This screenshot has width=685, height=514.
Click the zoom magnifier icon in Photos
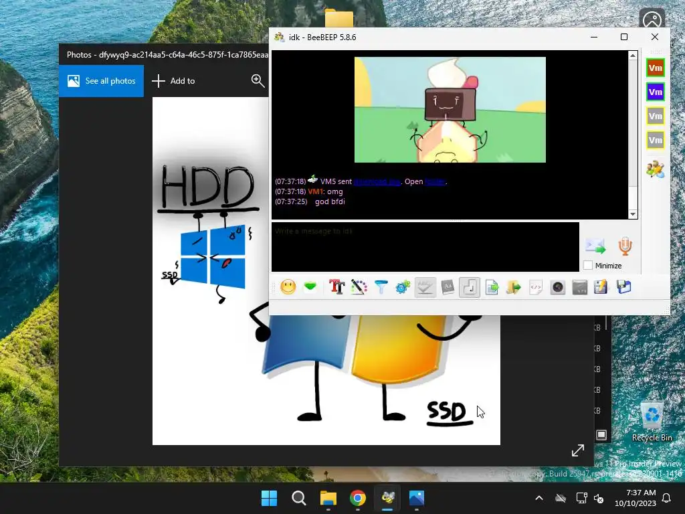pyautogui.click(x=258, y=80)
